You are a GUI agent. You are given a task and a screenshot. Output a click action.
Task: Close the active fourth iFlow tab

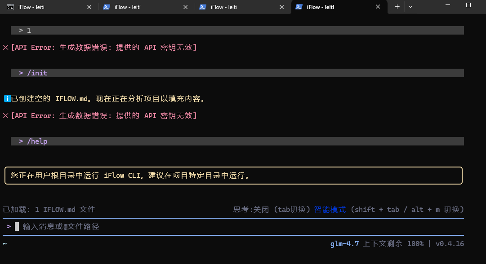tap(378, 7)
